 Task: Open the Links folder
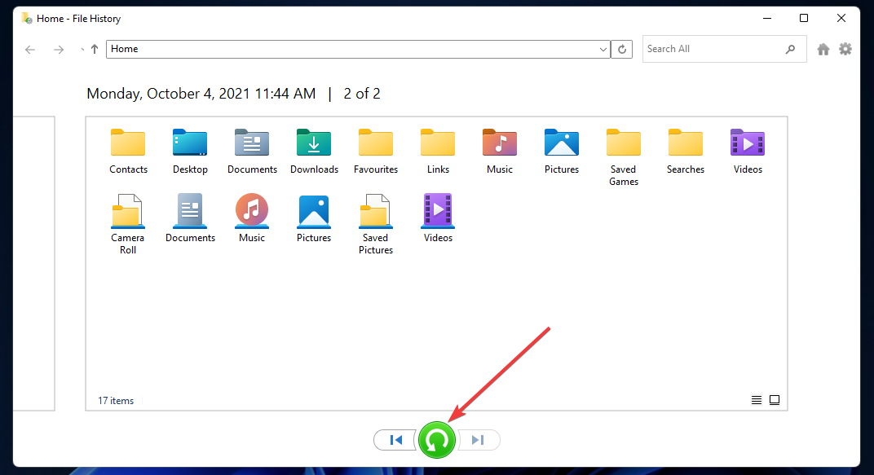coord(438,152)
